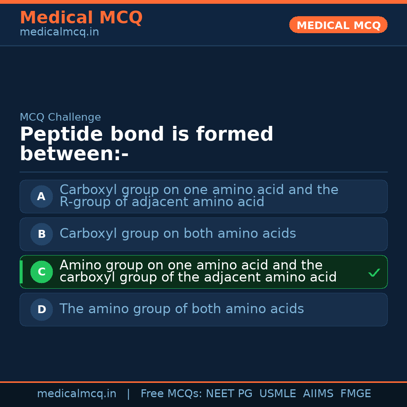This screenshot has width=407, height=407.
Task: Click USMLE in the footer
Action: [x=277, y=394]
